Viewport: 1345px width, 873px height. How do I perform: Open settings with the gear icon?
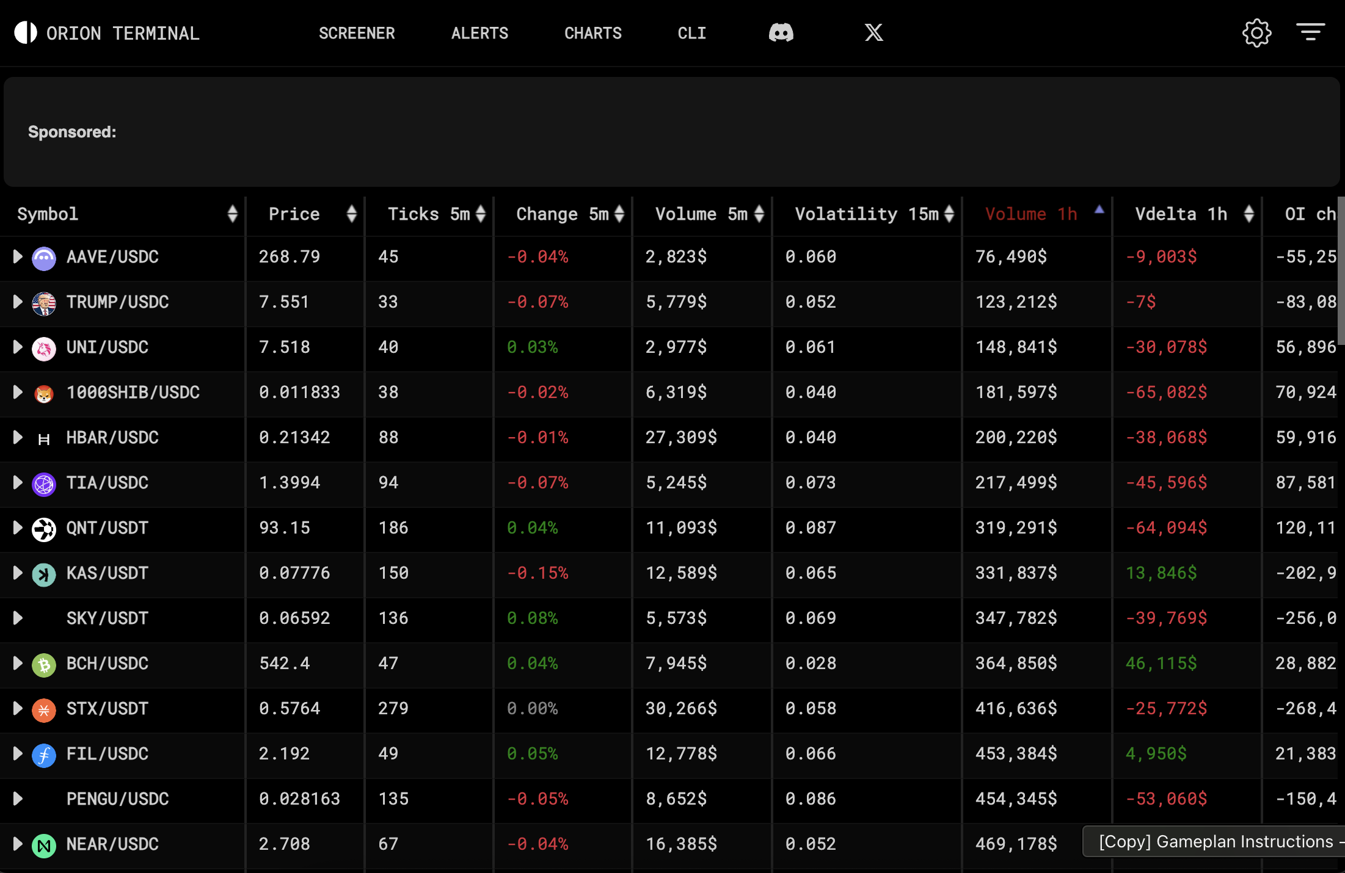point(1256,33)
